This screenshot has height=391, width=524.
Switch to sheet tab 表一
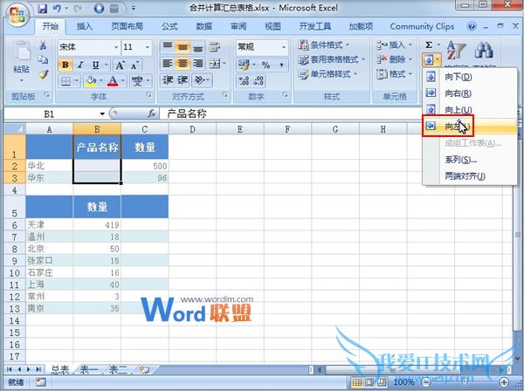click(88, 370)
